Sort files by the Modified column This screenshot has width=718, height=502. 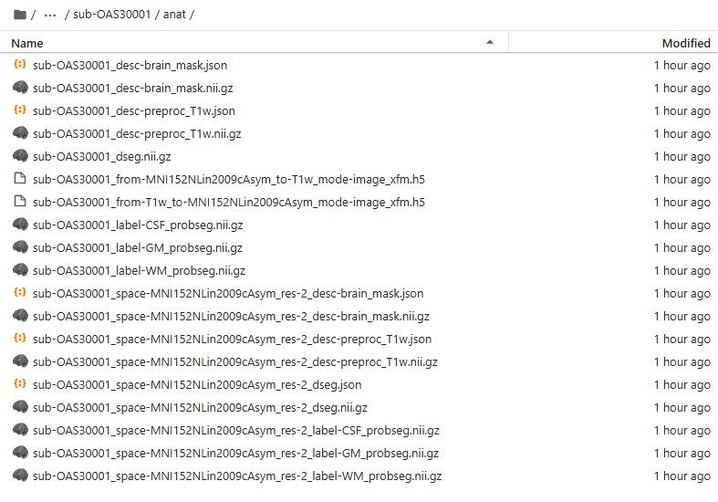[685, 43]
